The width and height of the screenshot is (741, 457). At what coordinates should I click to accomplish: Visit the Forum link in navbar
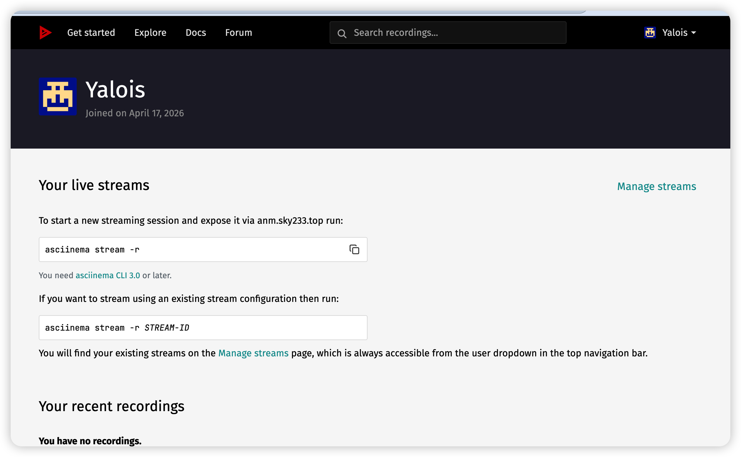click(x=238, y=33)
